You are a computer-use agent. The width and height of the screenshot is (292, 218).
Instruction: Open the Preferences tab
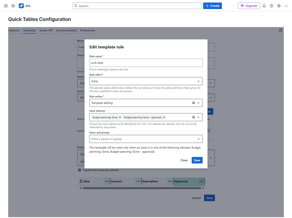click(x=87, y=30)
